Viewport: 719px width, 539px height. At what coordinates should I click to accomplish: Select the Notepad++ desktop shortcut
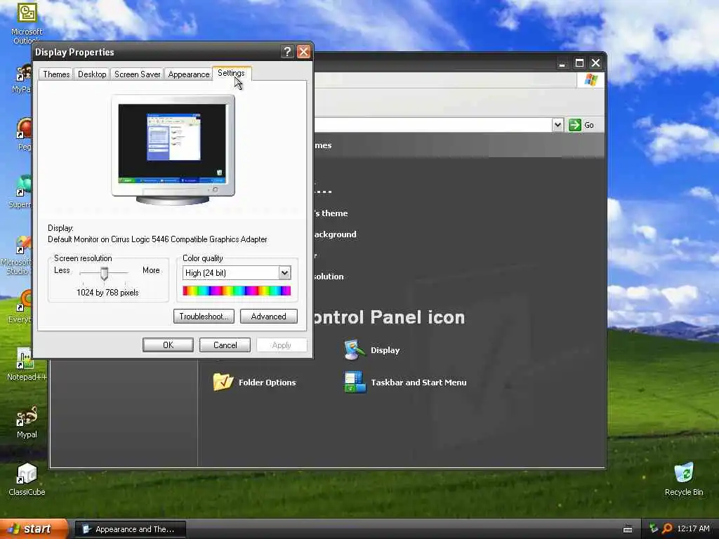(x=27, y=364)
